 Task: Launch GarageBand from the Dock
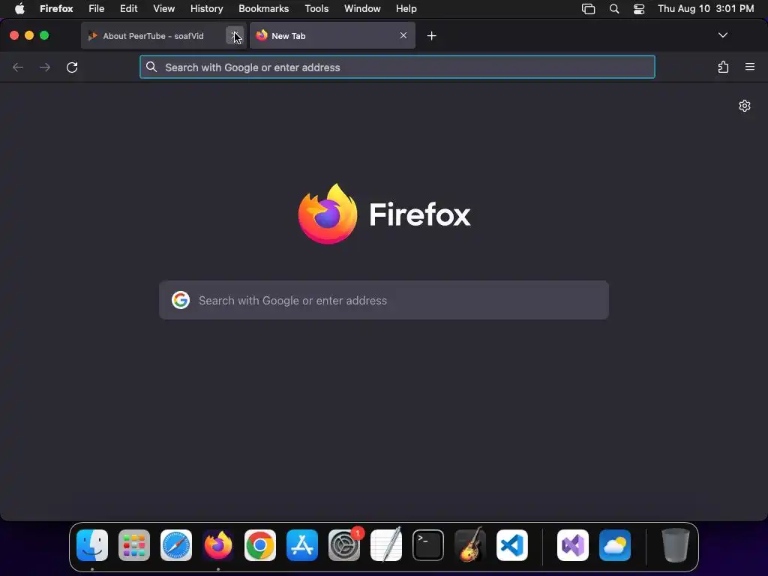[x=470, y=544]
